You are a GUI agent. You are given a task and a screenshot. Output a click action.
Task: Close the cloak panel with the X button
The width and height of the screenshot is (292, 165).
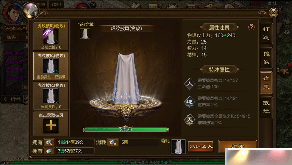[x=273, y=13]
